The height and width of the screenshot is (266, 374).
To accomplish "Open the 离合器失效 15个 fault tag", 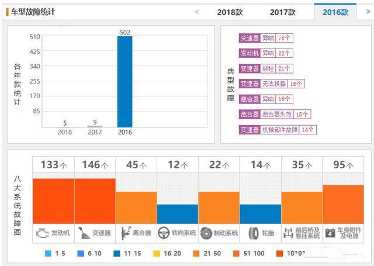I will pyautogui.click(x=275, y=114).
